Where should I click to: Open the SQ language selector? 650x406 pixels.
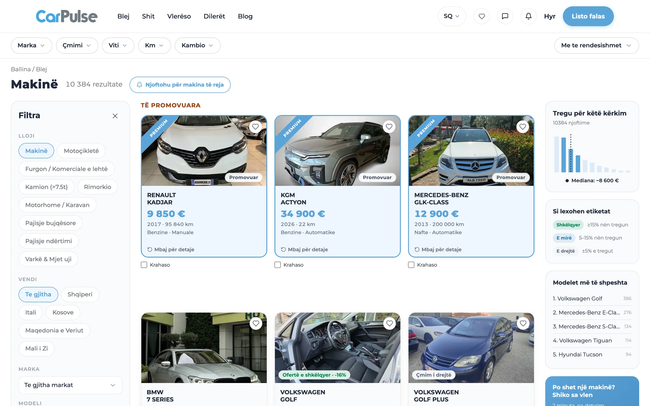pyautogui.click(x=452, y=16)
